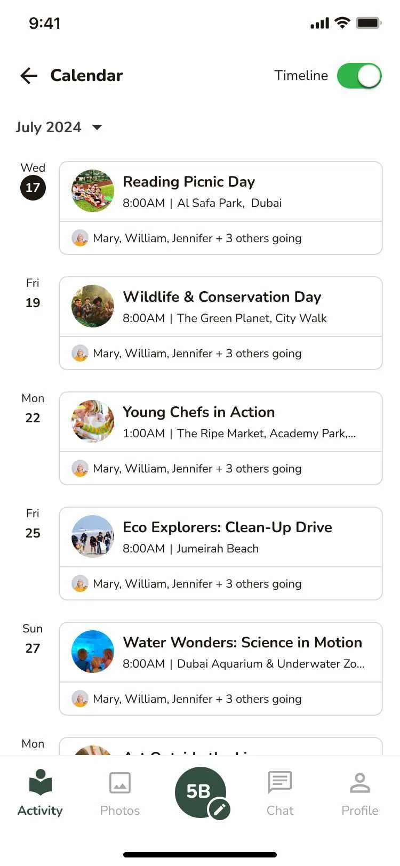
Task: Open the Activity book icon tab
Action: pyautogui.click(x=40, y=783)
